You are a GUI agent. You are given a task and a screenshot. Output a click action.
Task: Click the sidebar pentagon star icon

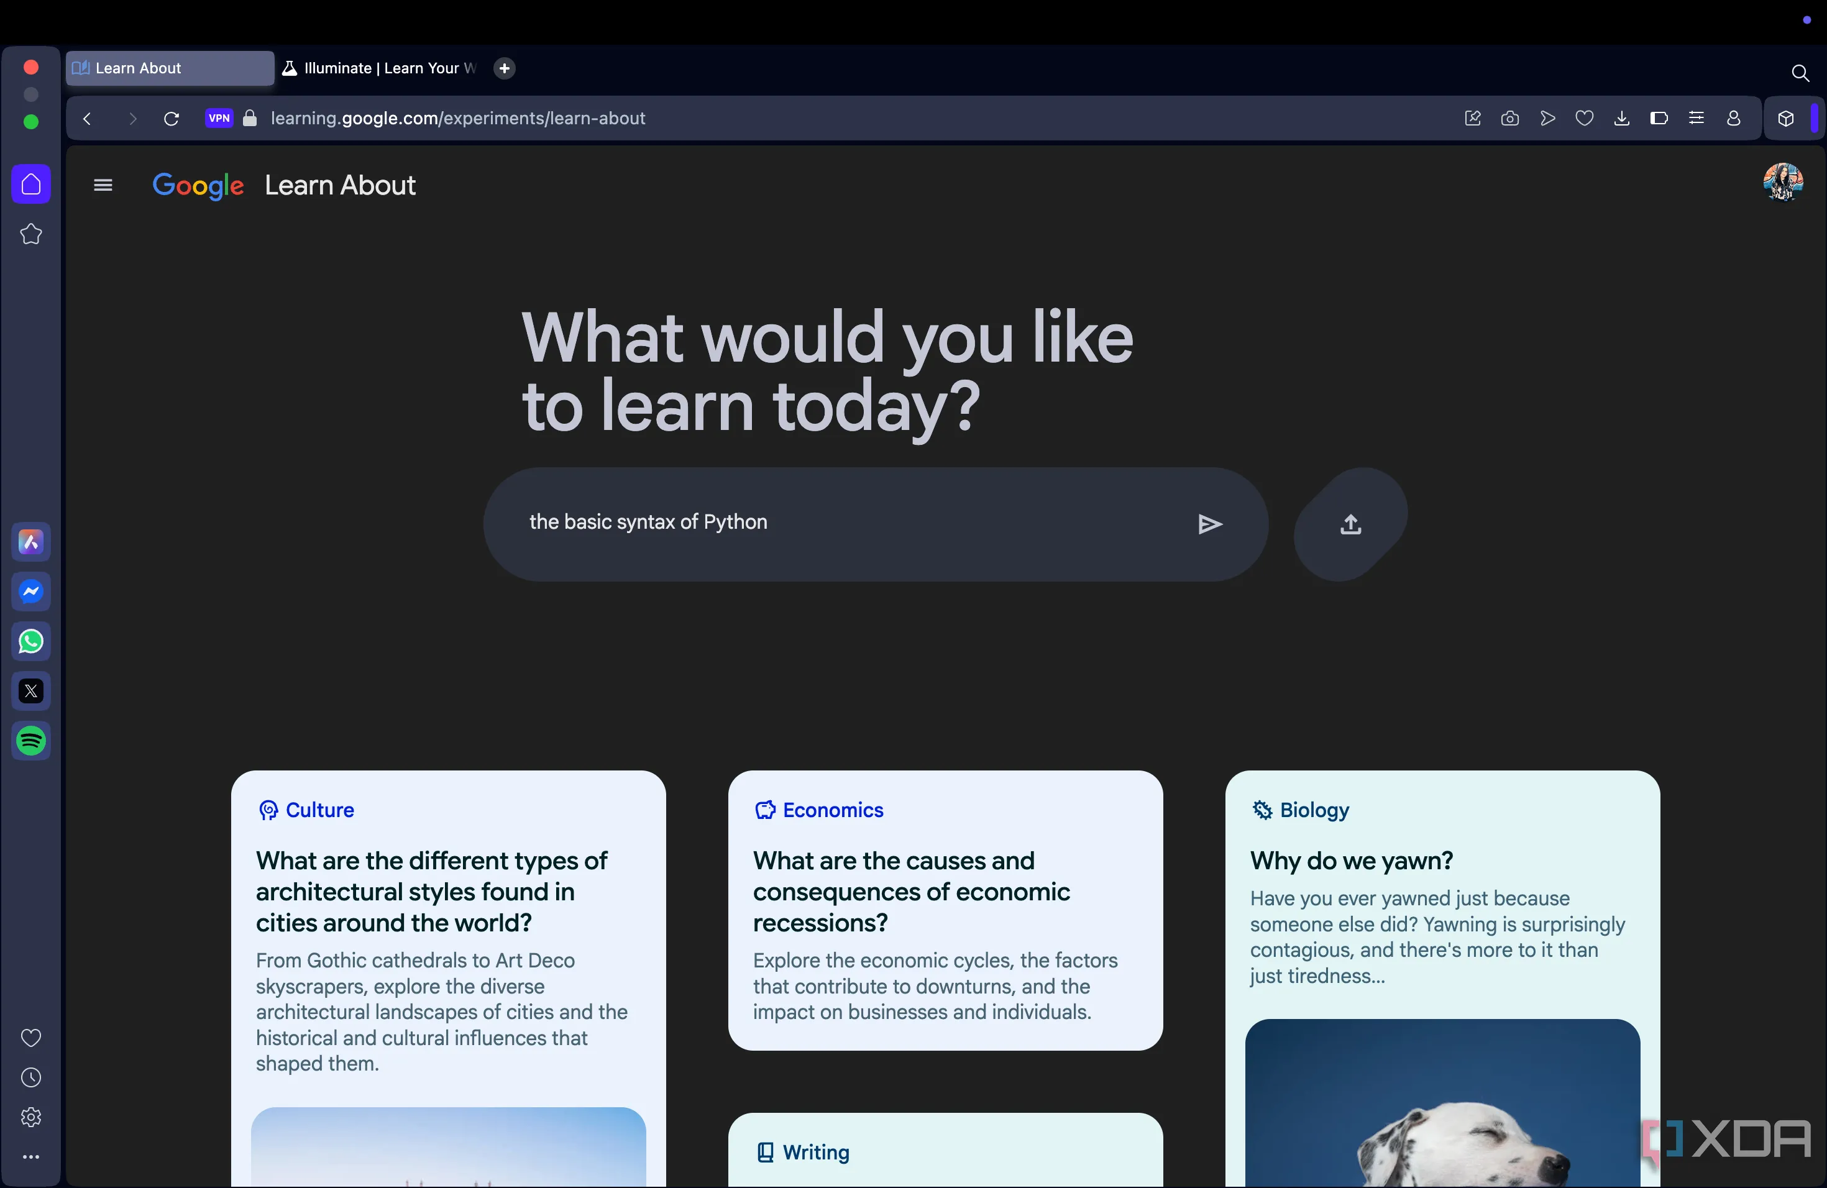(x=32, y=234)
